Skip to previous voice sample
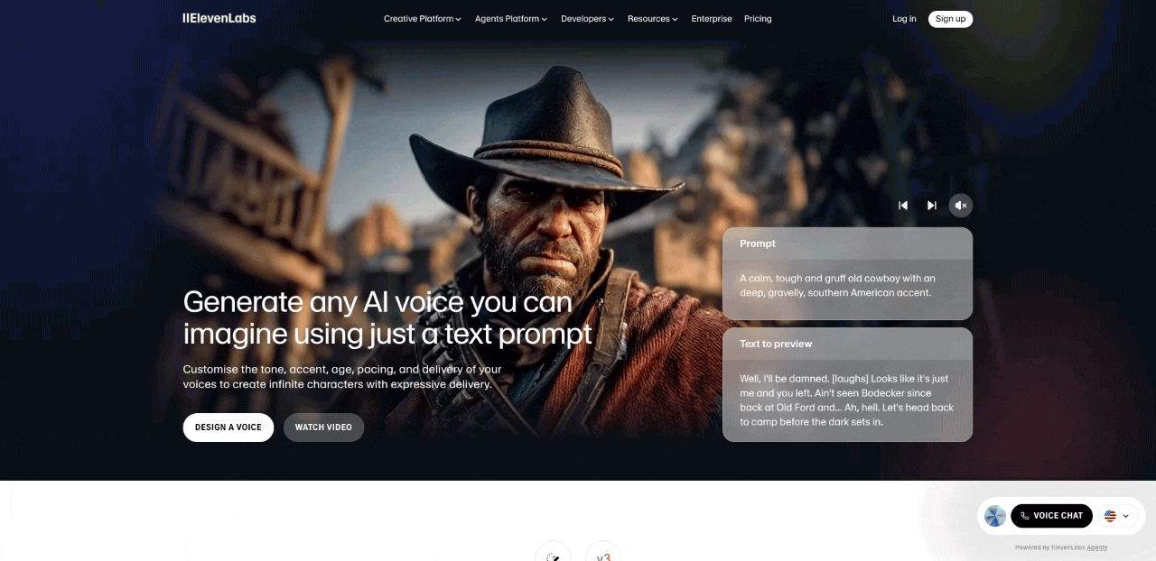 click(903, 206)
